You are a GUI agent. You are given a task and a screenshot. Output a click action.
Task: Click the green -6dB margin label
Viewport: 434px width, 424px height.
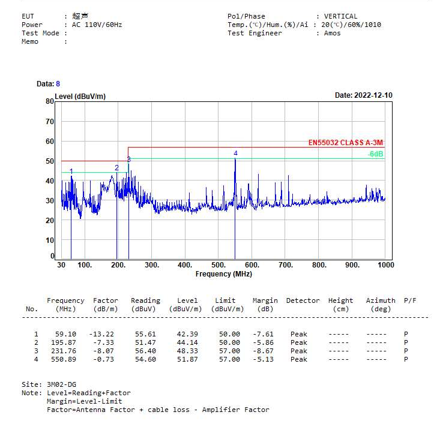pos(375,154)
